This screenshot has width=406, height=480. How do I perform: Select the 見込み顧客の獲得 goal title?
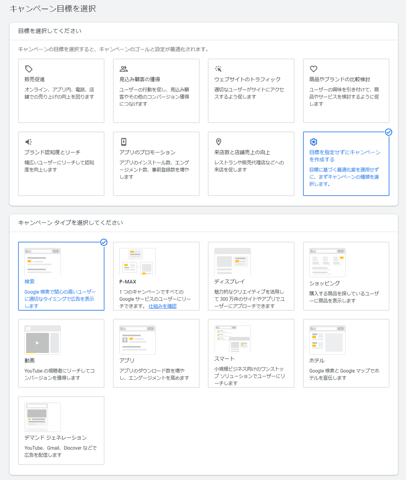pyautogui.click(x=140, y=79)
